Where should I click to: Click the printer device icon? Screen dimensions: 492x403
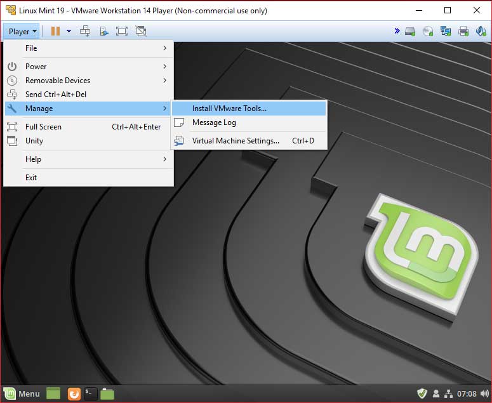(463, 31)
